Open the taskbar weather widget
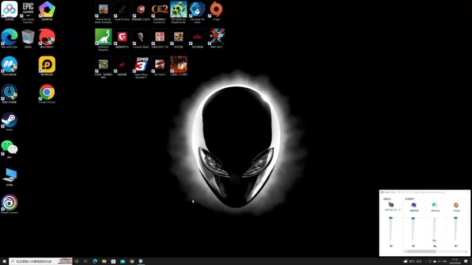 412,261
